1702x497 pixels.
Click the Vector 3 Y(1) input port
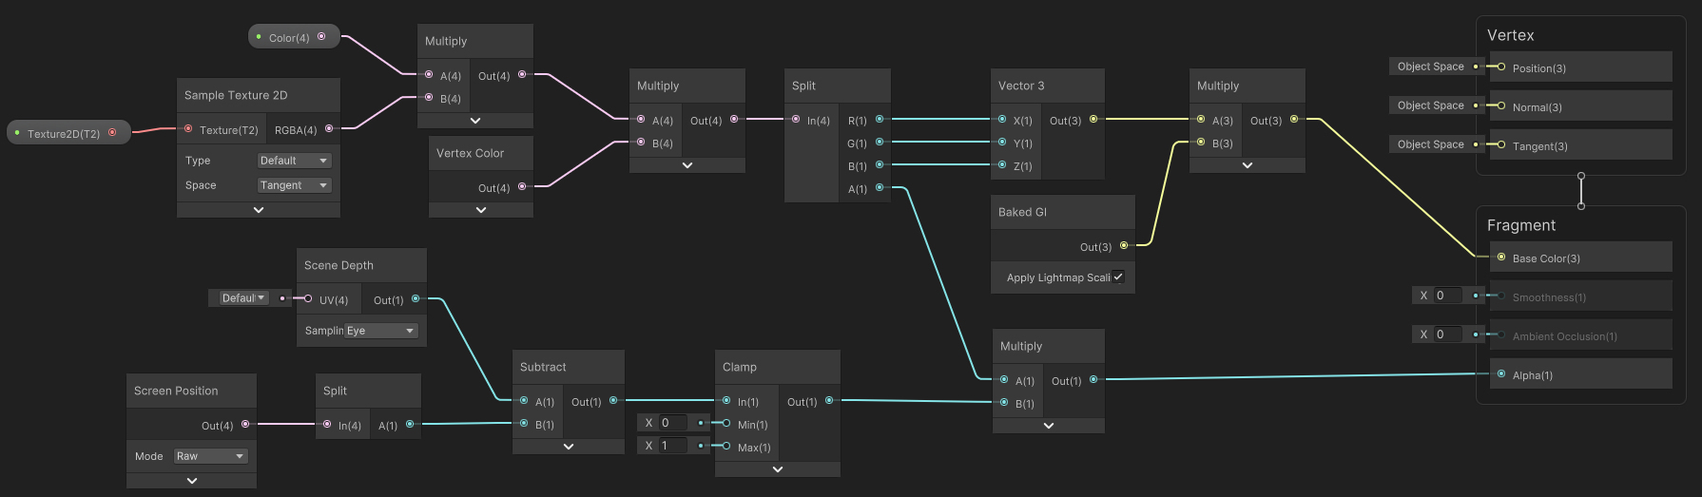(1002, 143)
